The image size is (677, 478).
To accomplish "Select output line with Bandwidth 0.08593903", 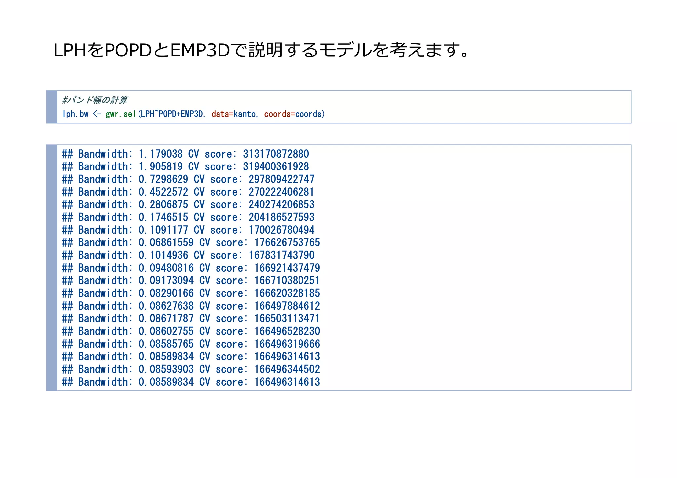I will [191, 369].
